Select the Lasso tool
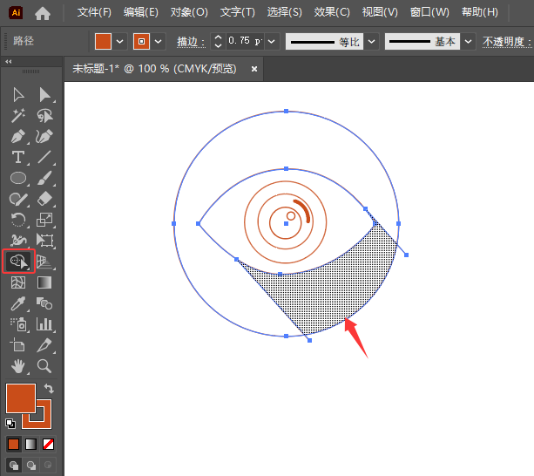The width and height of the screenshot is (534, 476). pyautogui.click(x=45, y=115)
